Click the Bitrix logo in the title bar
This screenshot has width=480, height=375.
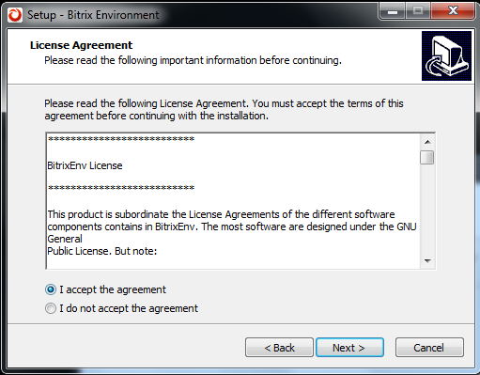click(15, 15)
